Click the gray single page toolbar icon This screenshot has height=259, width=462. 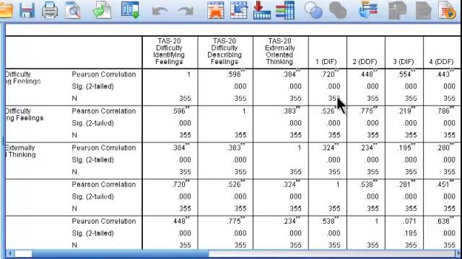[x=424, y=10]
